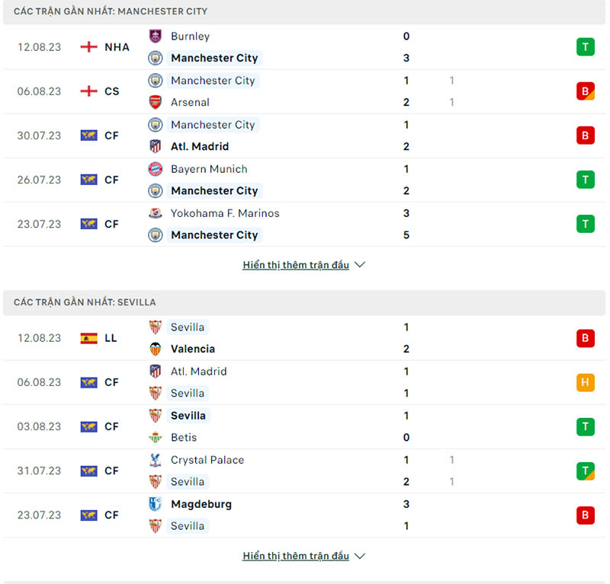Click green T badge for Burnley match
The height and width of the screenshot is (584, 610).
pos(585,47)
